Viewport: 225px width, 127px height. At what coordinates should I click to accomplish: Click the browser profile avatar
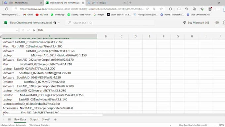coord(210,9)
